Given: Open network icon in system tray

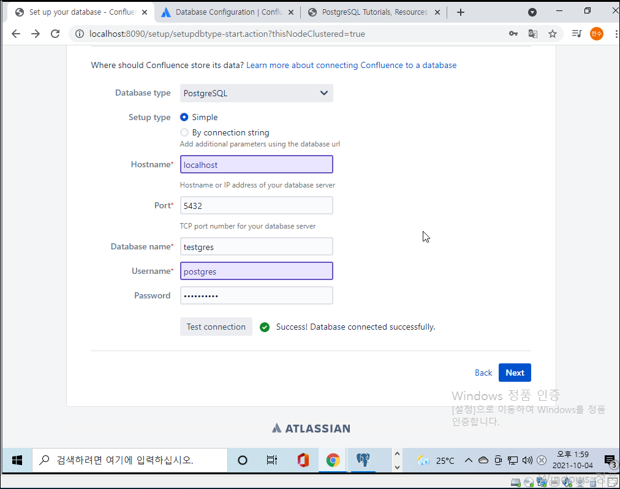Looking at the screenshot, I should click(x=513, y=460).
